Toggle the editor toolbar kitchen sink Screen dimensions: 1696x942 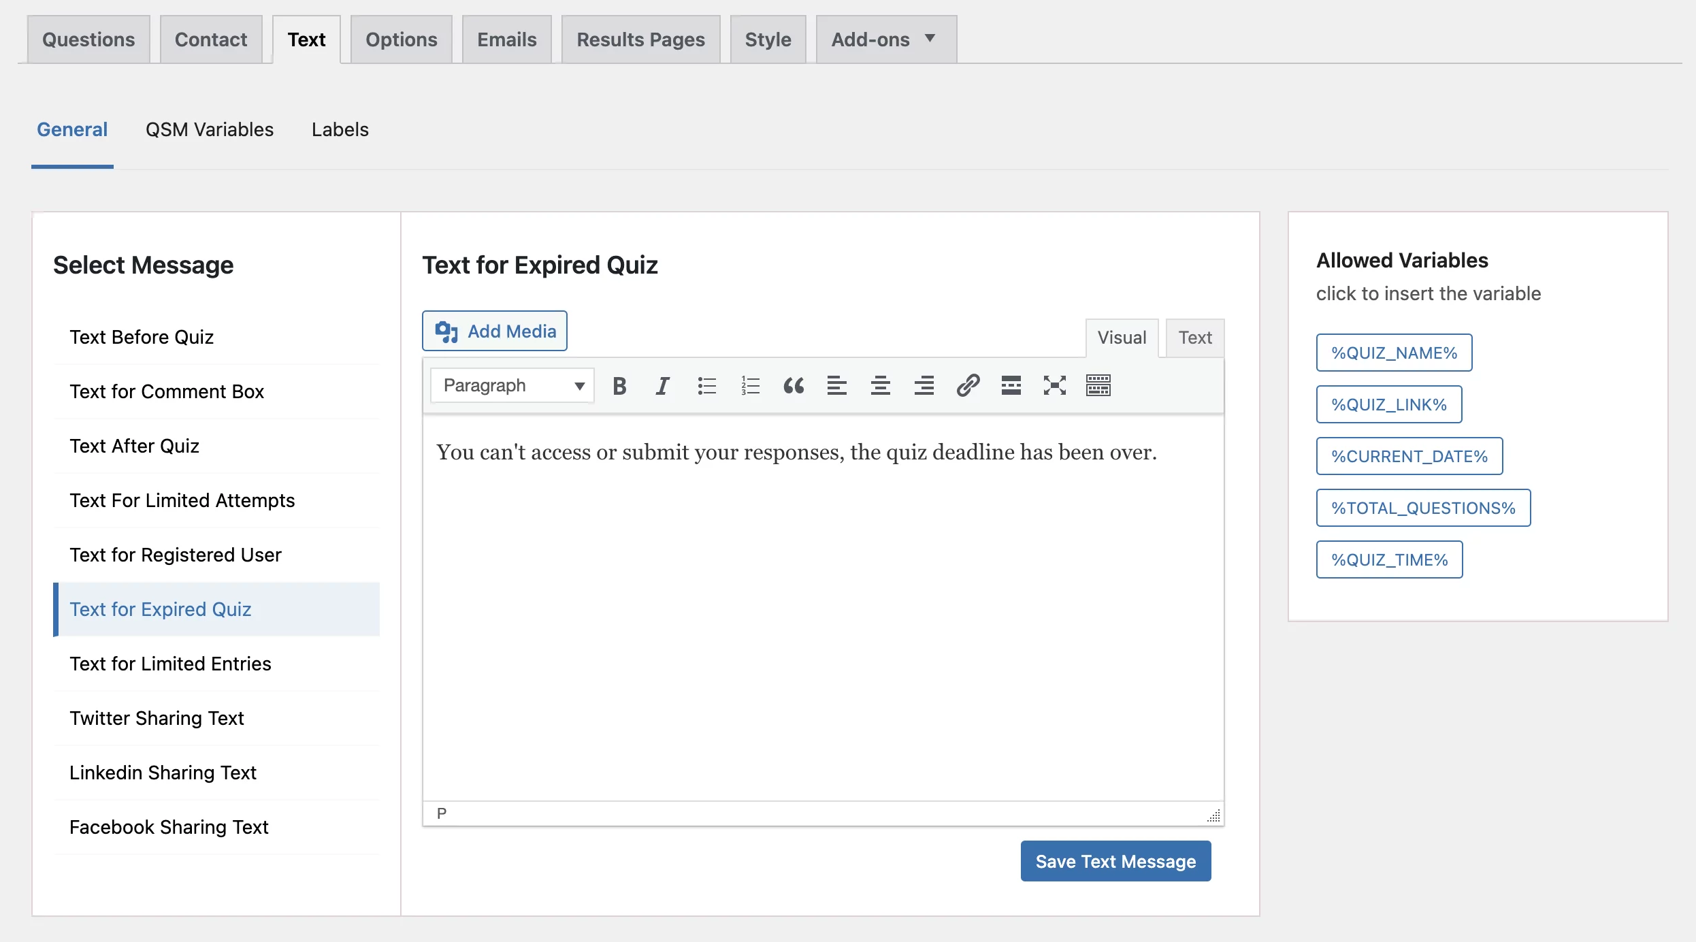tap(1098, 386)
